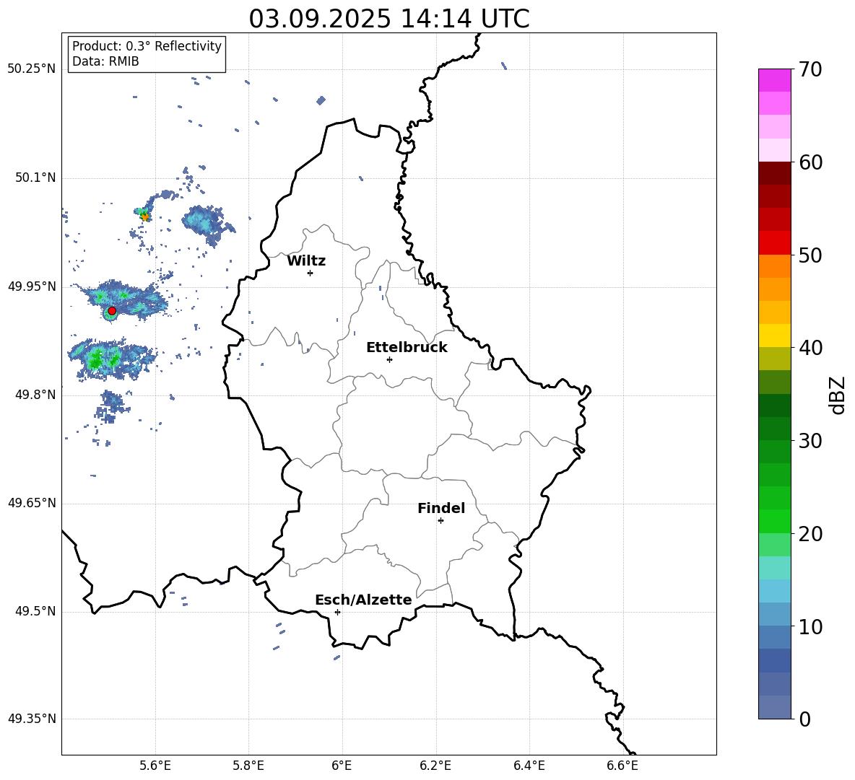Click the Data: RMIB label
This screenshot has height=780, width=855.
(x=105, y=61)
